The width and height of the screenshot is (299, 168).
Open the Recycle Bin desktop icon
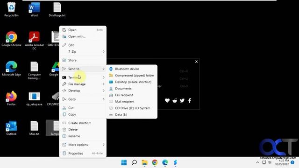point(11,9)
